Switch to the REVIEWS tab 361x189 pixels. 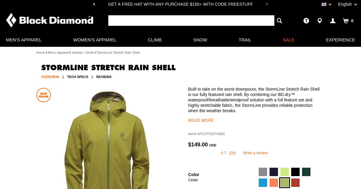[104, 77]
